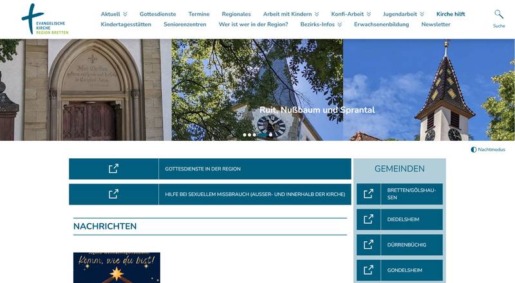The image size is (515, 283).
Task: Open the Newsletter menu item
Action: point(436,24)
